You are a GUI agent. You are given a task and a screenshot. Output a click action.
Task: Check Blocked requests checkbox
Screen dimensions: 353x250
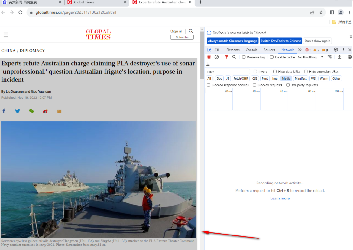coord(254,85)
